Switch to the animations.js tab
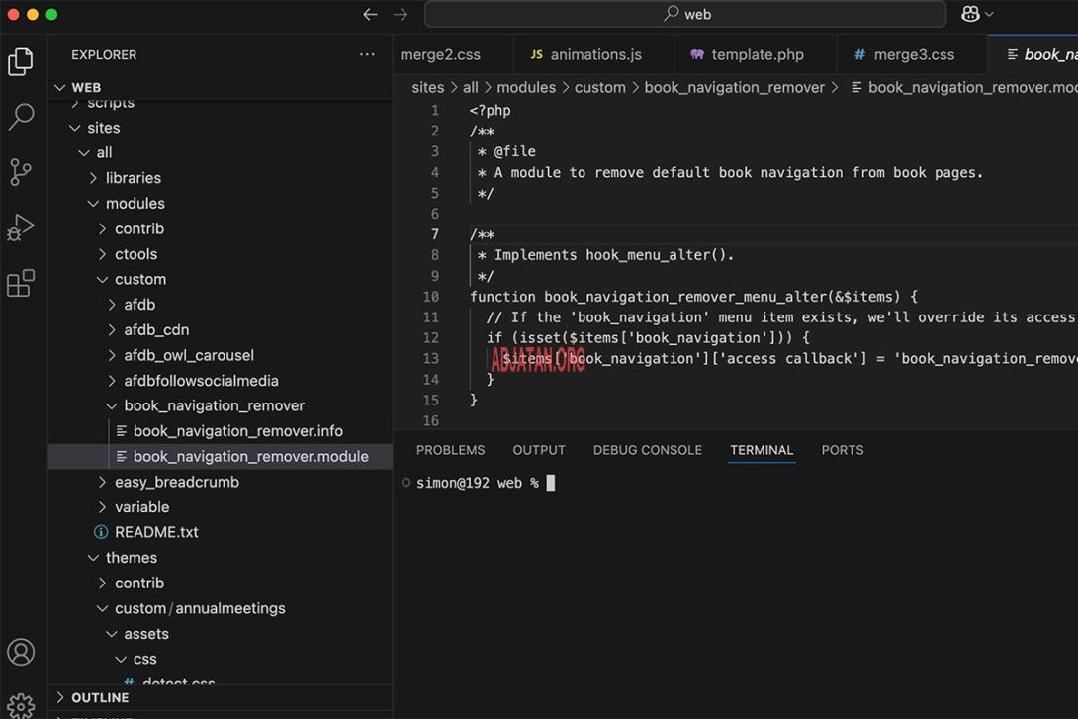 coord(593,53)
